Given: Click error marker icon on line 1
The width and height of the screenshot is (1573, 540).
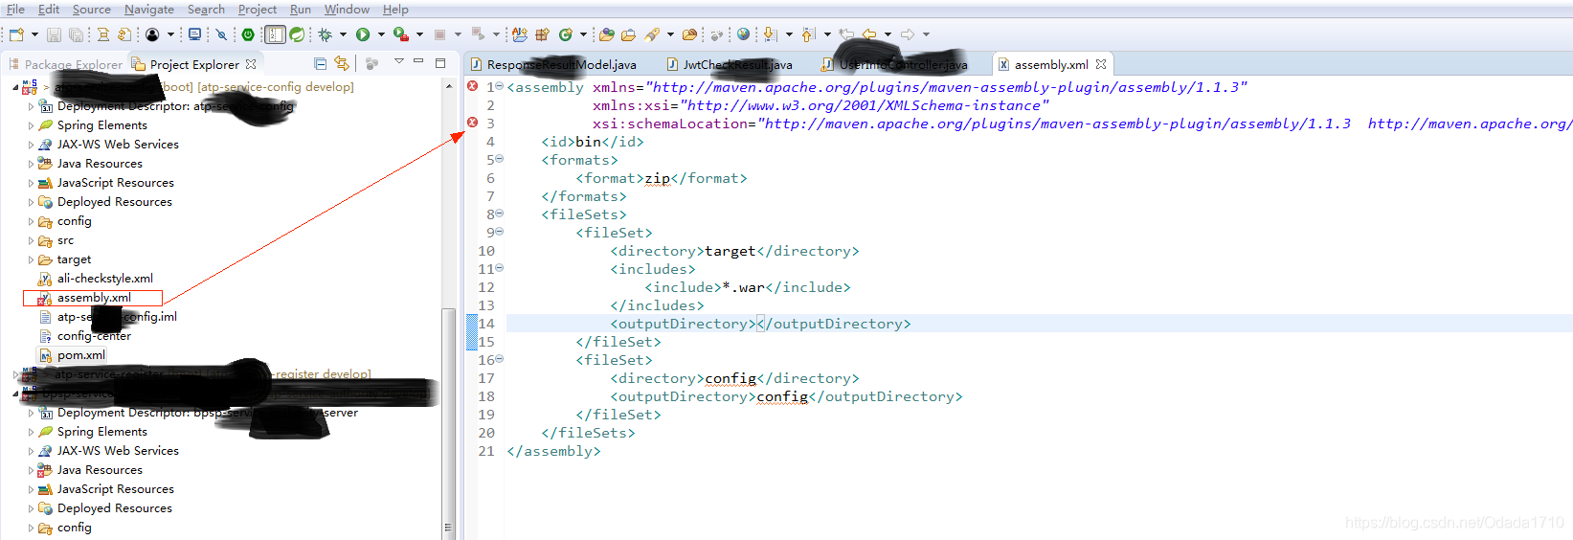Looking at the screenshot, I should 472,86.
